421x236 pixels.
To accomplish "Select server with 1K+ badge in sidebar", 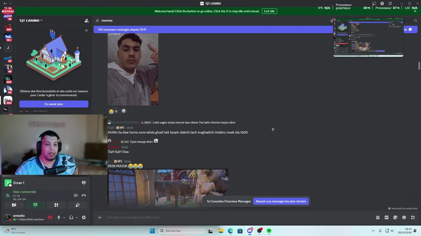I will coord(8,37).
